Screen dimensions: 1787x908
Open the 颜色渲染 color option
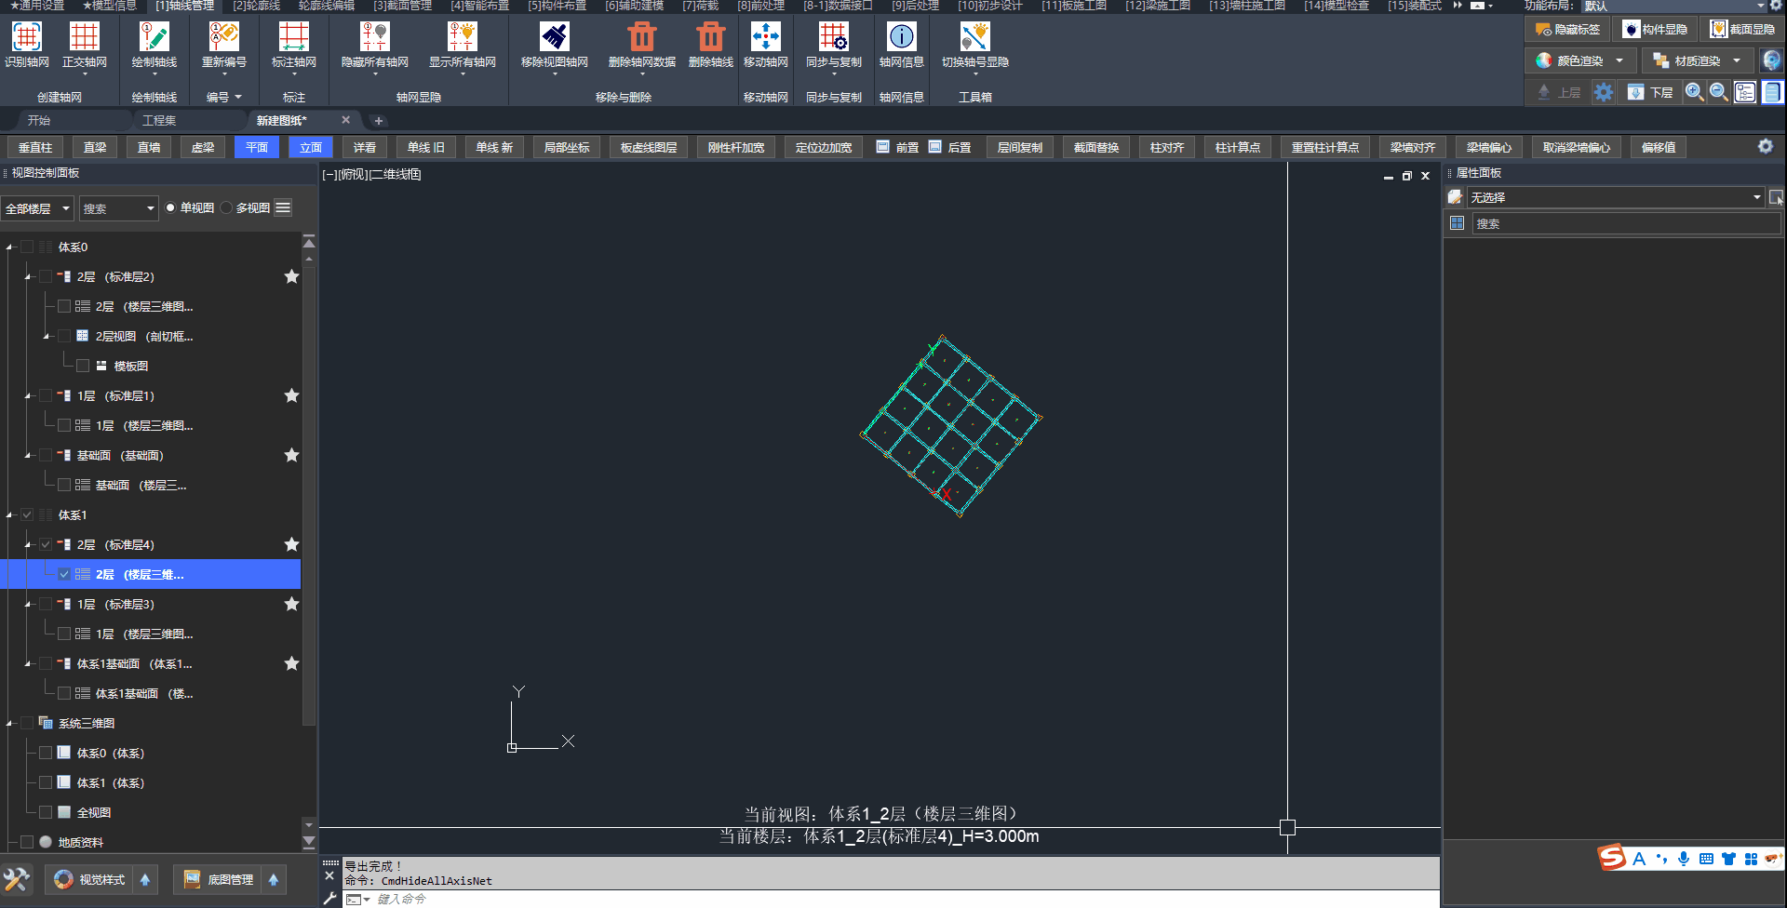(1579, 61)
